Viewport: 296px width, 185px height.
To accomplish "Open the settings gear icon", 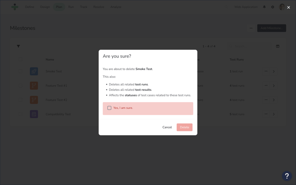I will 273,7.
